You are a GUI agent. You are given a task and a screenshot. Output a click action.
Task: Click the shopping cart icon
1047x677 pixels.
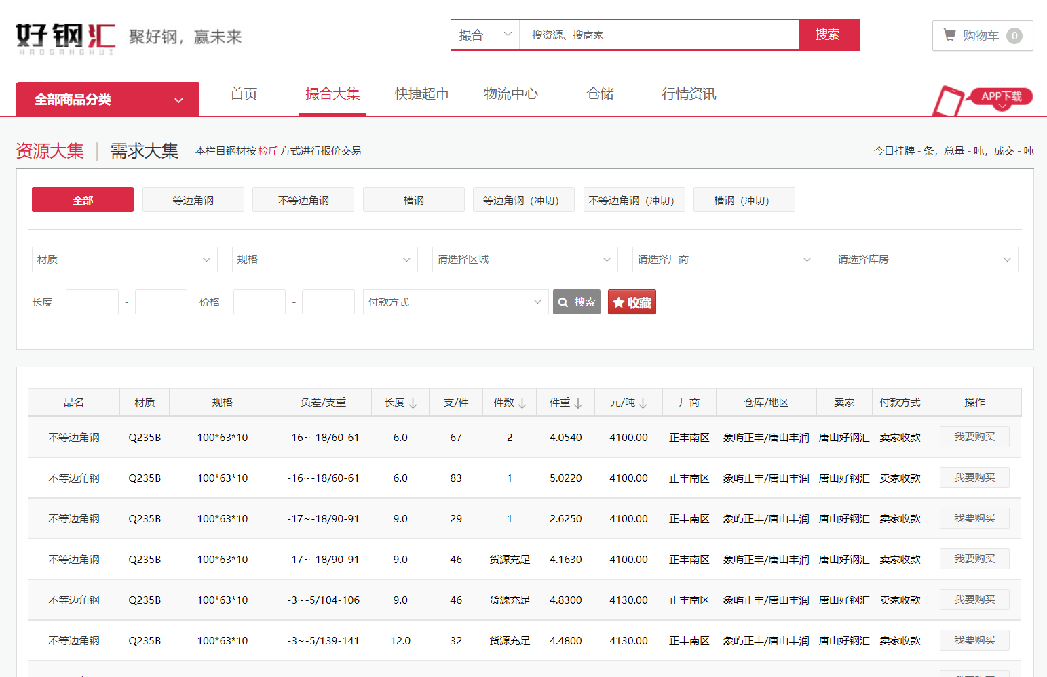point(950,35)
